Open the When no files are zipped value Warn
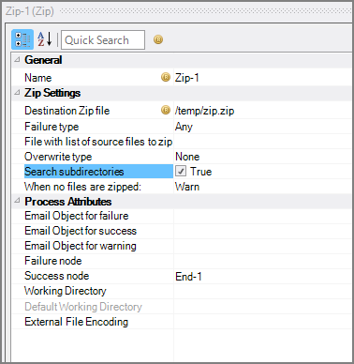Viewport: 354px width, 364px height. coord(187,187)
